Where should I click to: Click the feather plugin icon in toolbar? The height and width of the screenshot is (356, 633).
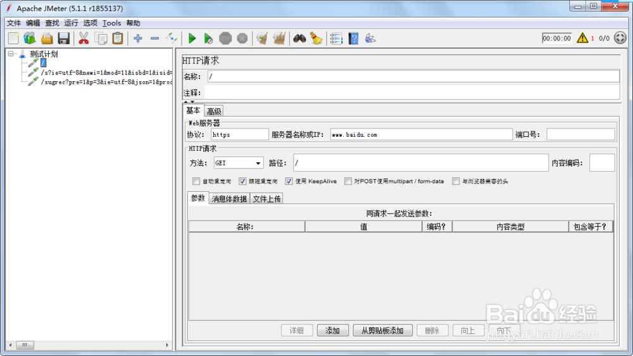(x=370, y=39)
